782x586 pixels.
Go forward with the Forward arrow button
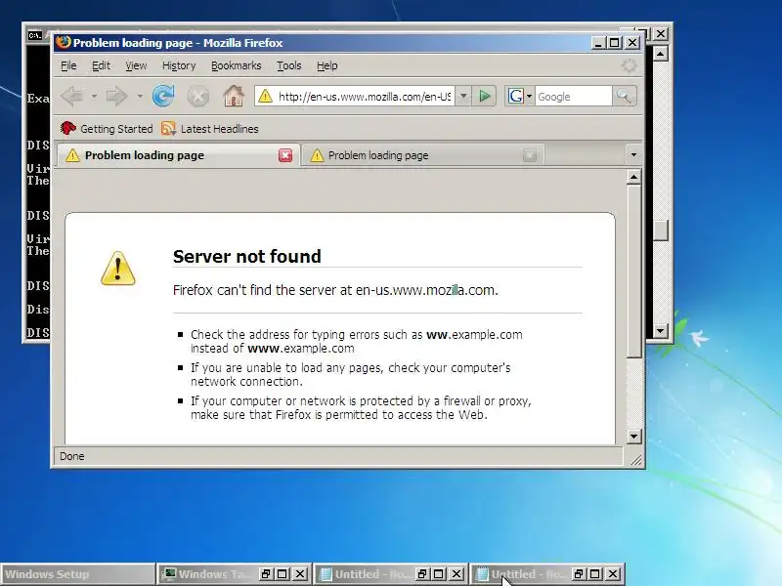[x=117, y=96]
